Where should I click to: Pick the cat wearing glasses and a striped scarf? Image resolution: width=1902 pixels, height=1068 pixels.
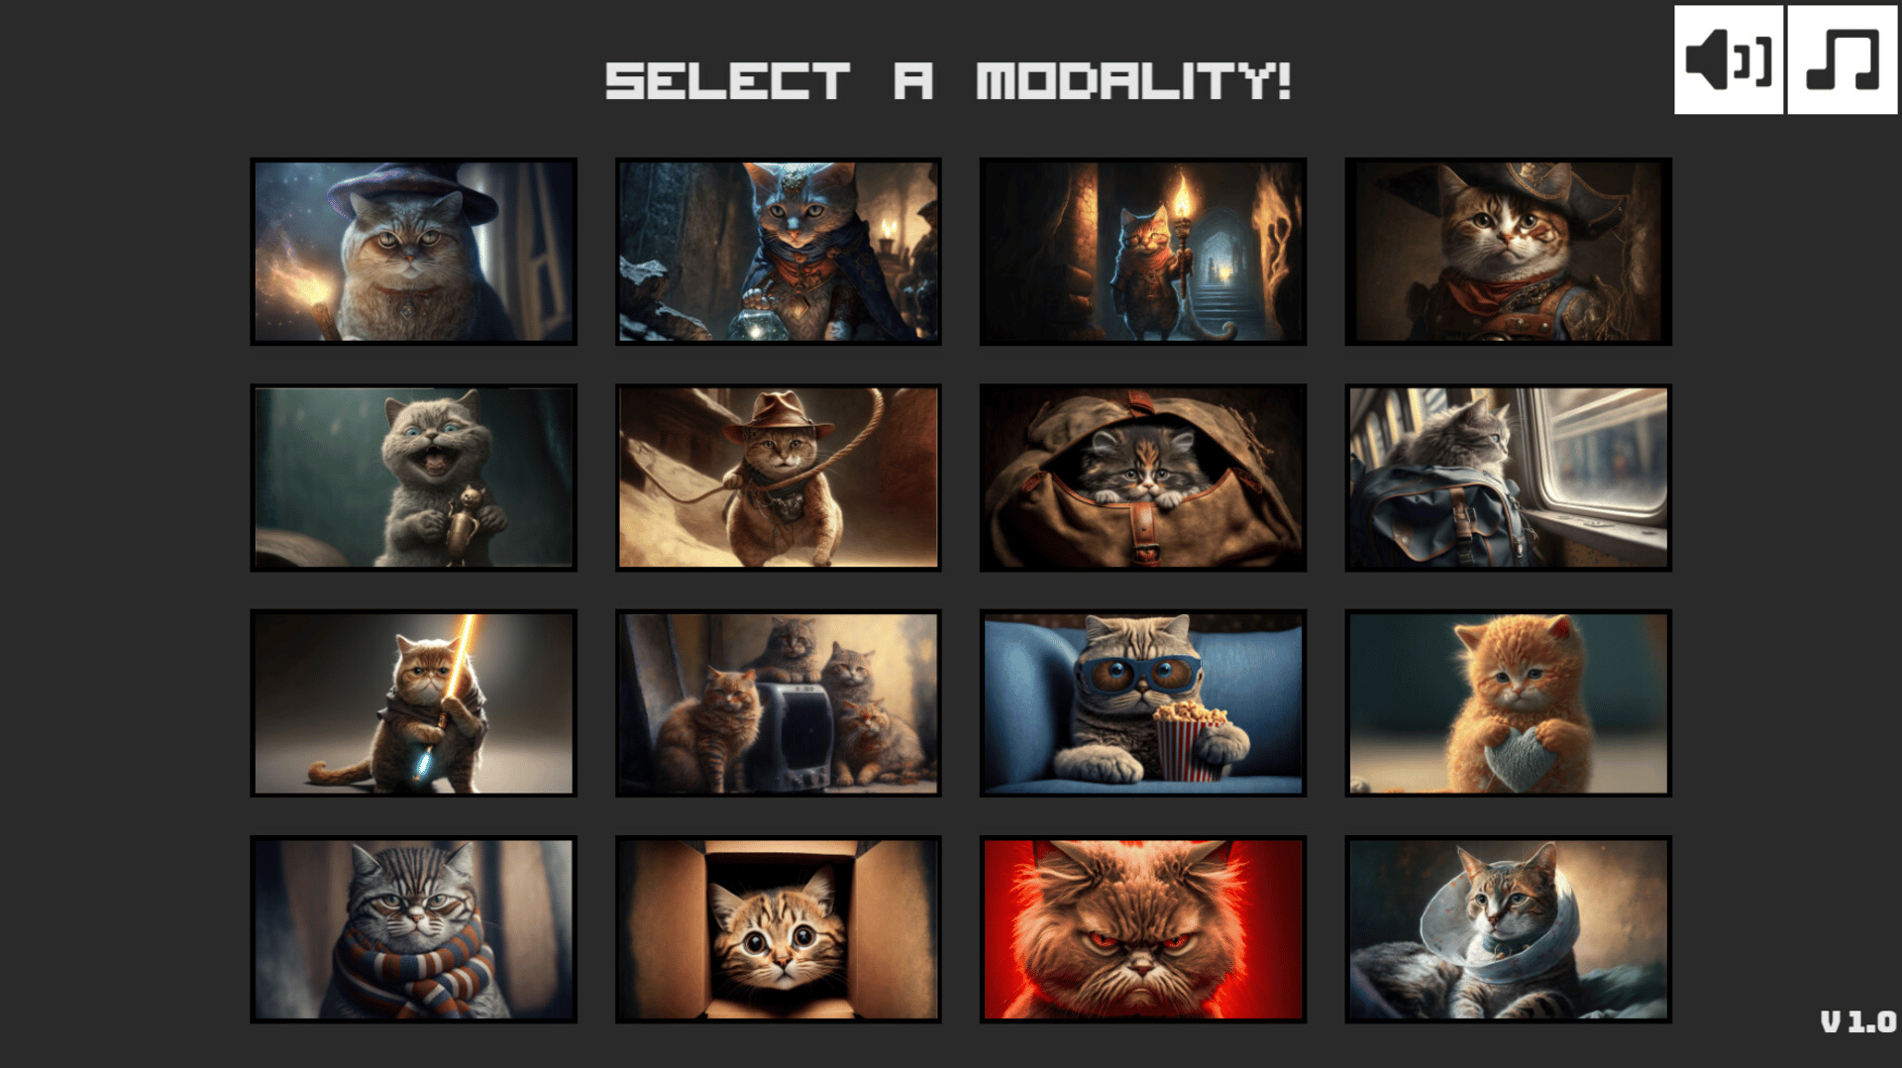pyautogui.click(x=413, y=929)
